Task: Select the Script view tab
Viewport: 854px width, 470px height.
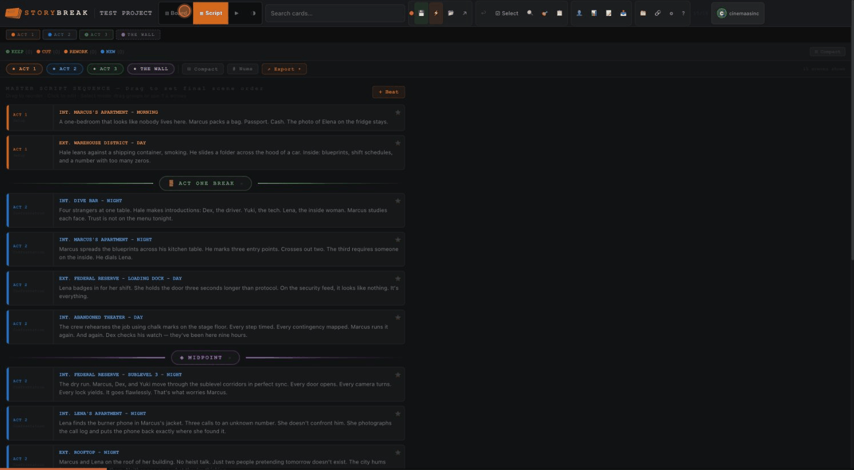Action: coord(210,13)
